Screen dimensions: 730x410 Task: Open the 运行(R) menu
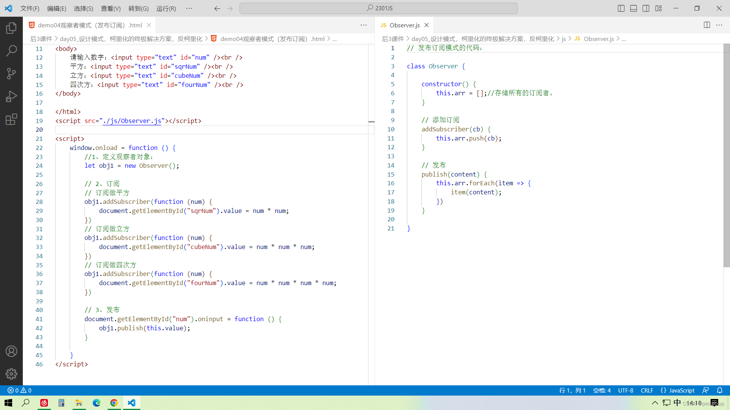[166, 8]
